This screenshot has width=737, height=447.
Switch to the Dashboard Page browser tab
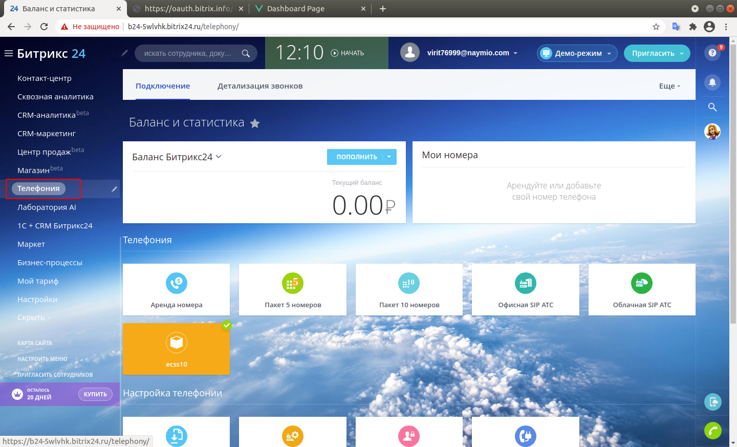pyautogui.click(x=310, y=9)
